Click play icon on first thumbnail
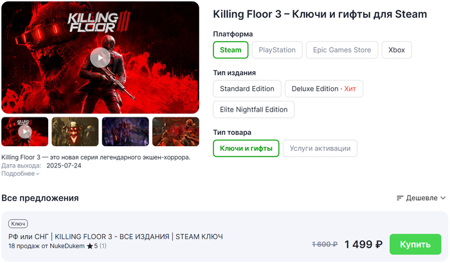The height and width of the screenshot is (263, 450). pyautogui.click(x=24, y=131)
